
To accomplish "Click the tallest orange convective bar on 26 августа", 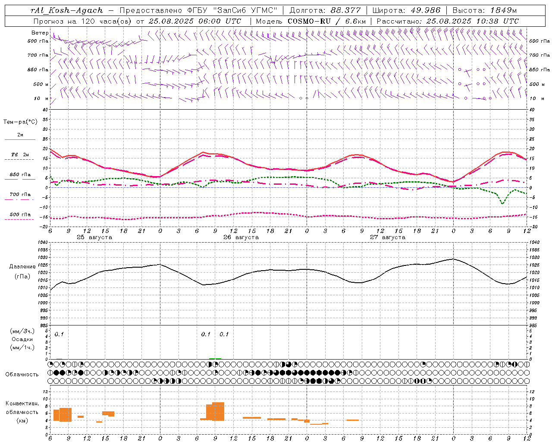I will tap(218, 411).
